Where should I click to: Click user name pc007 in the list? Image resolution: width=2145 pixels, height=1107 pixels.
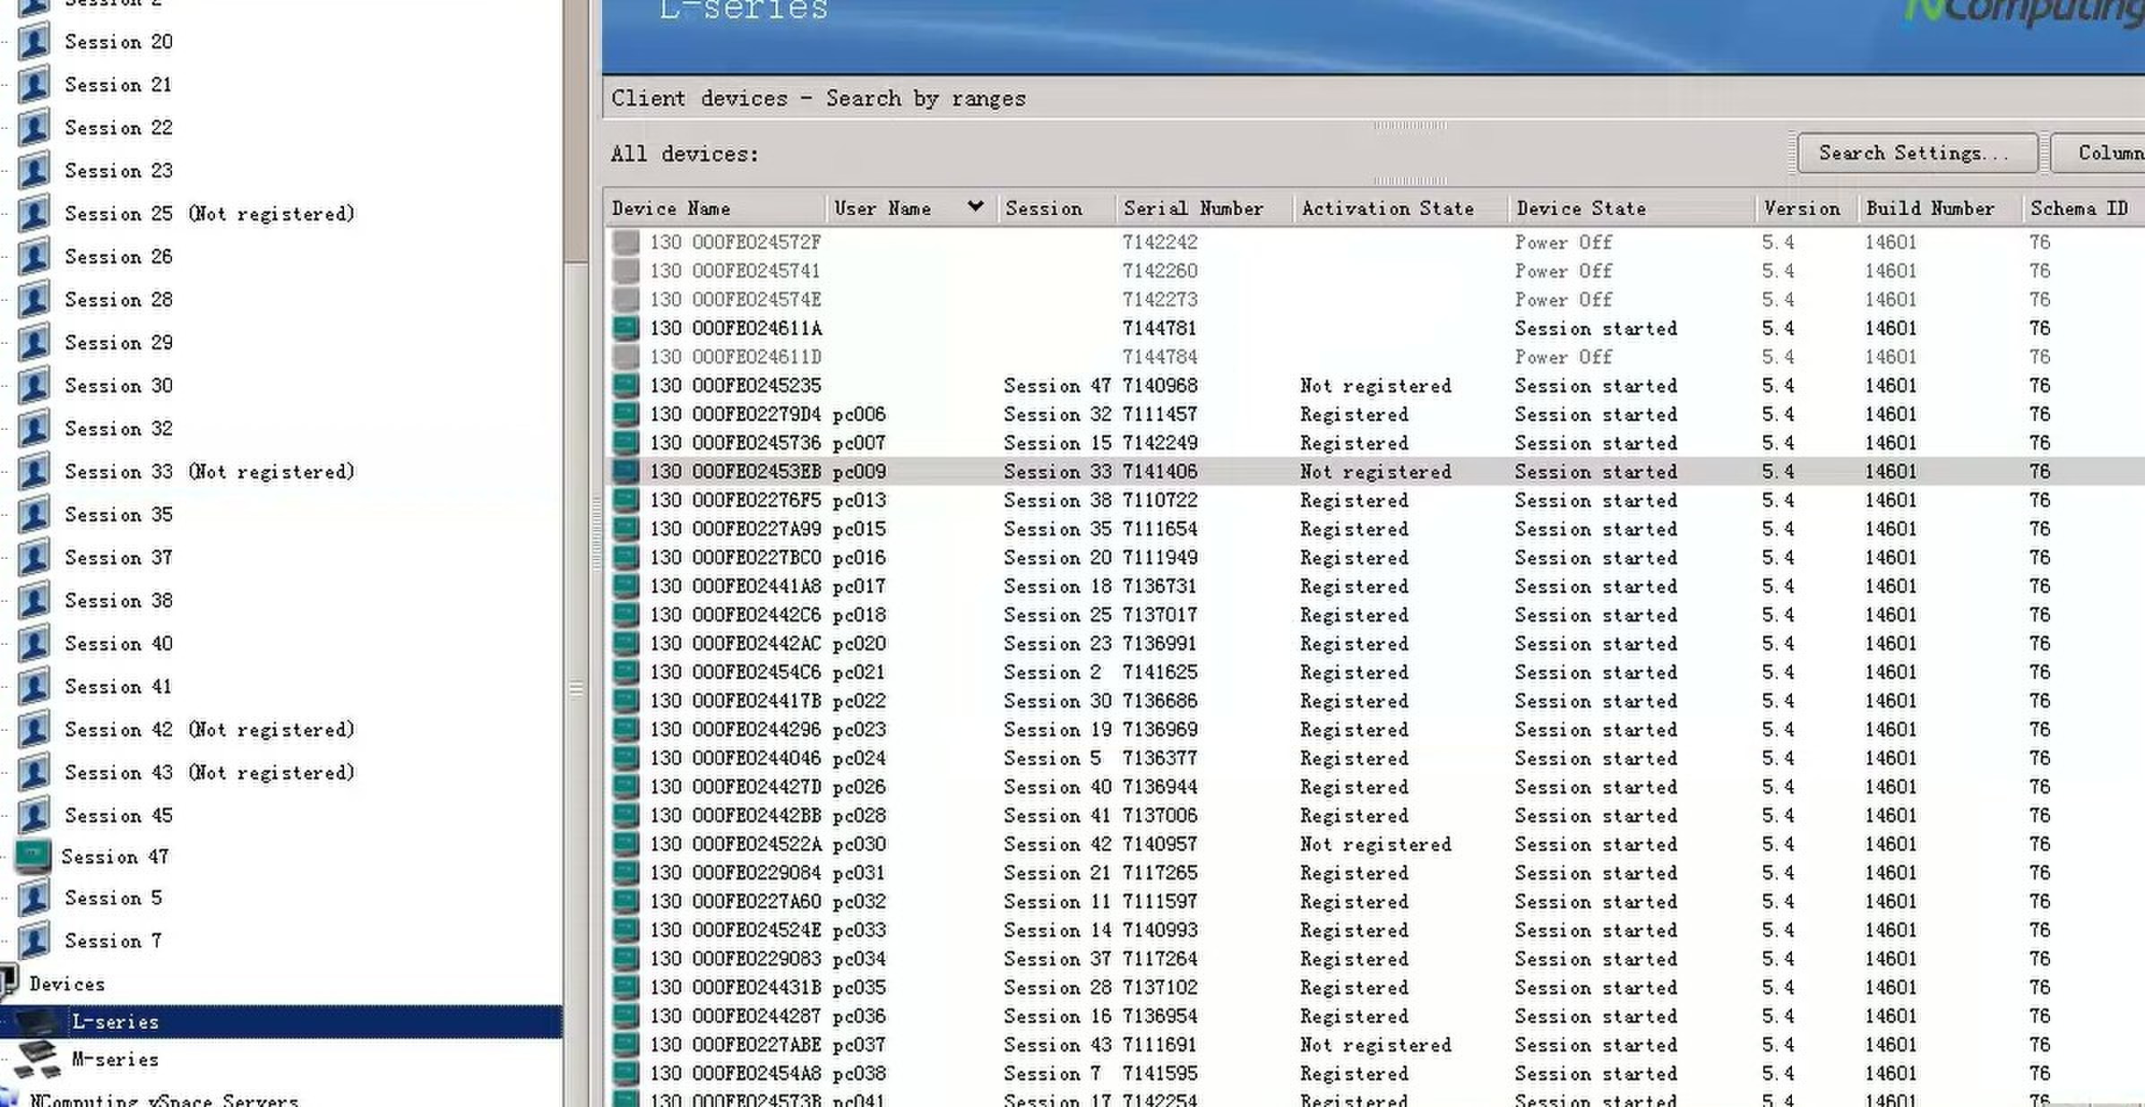coord(858,442)
